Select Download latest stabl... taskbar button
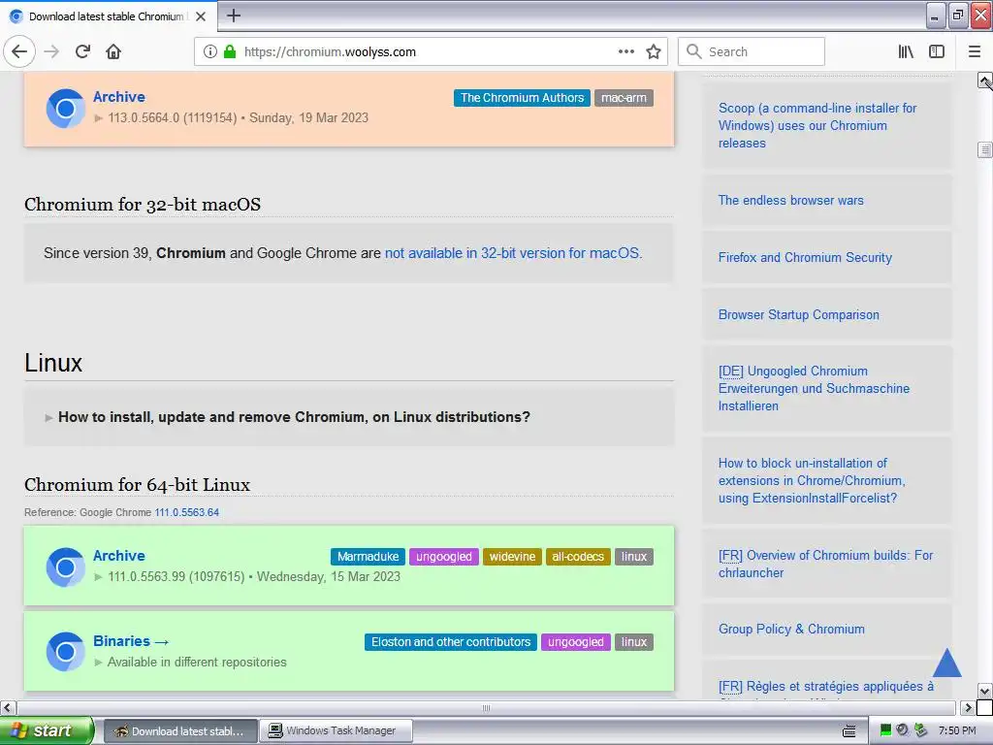Screen dimensions: 993x745 tap(180, 731)
